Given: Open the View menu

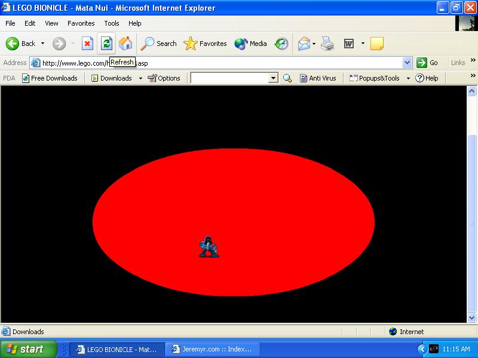Looking at the screenshot, I should 51,23.
